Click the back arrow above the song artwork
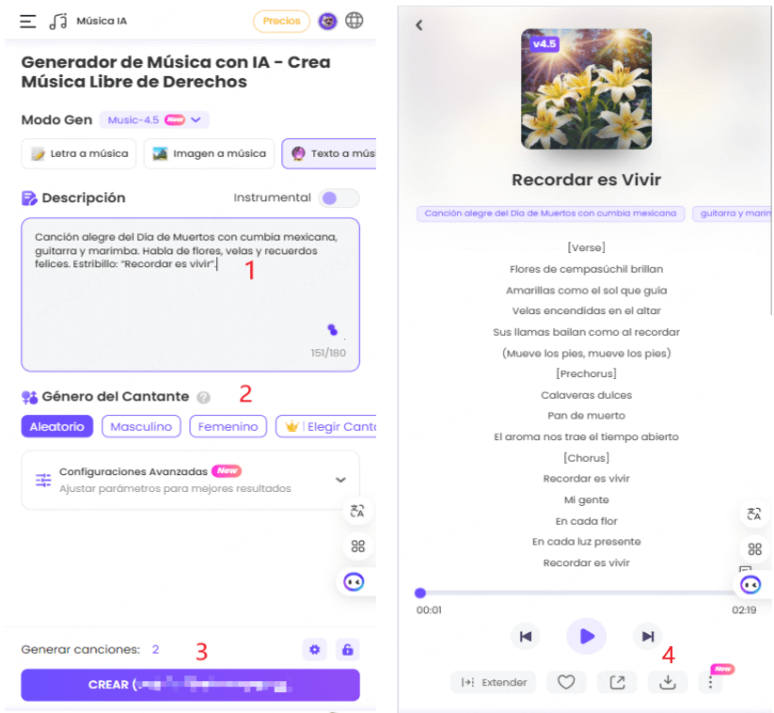774x713 pixels. click(419, 26)
